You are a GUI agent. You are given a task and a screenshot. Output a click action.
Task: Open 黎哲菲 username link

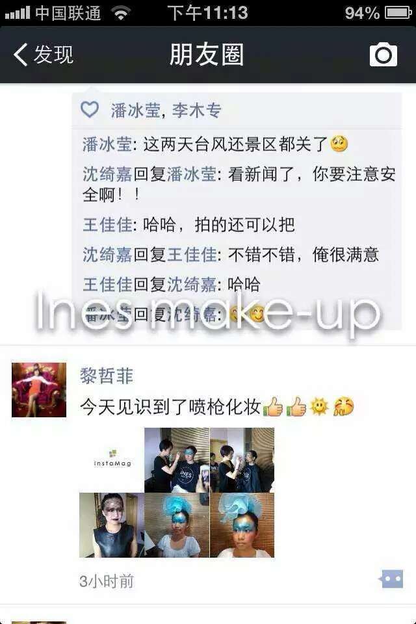(x=107, y=376)
